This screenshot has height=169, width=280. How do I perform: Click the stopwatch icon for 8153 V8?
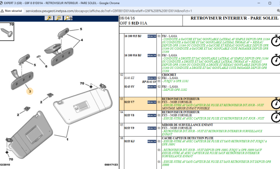point(275,116)
